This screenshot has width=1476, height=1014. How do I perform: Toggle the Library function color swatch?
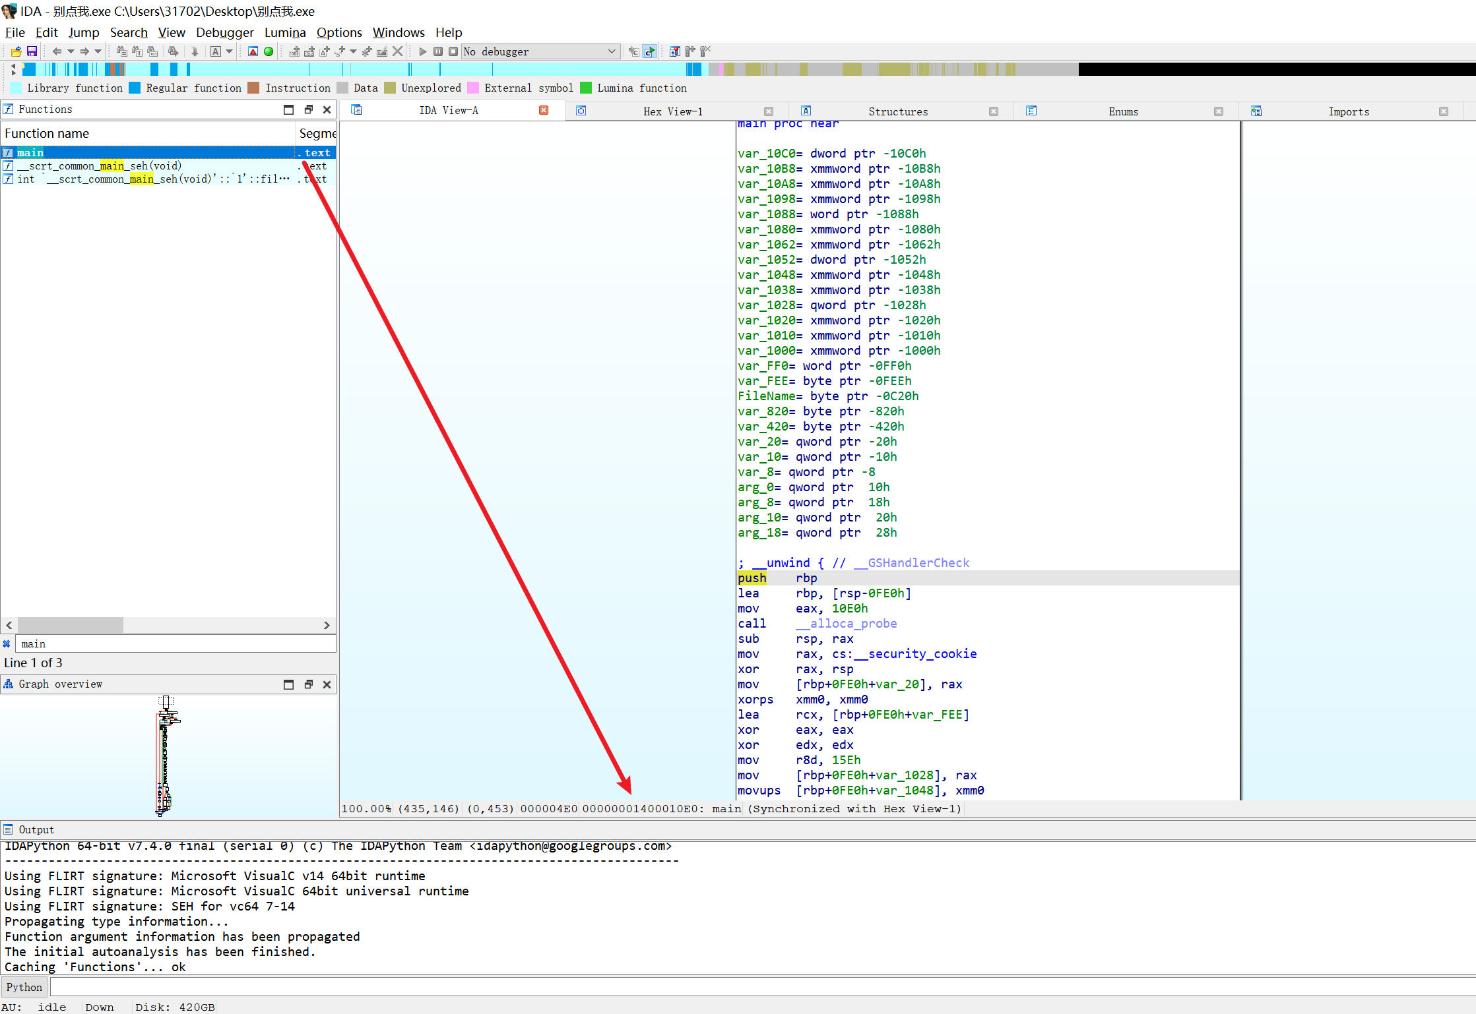coord(16,88)
